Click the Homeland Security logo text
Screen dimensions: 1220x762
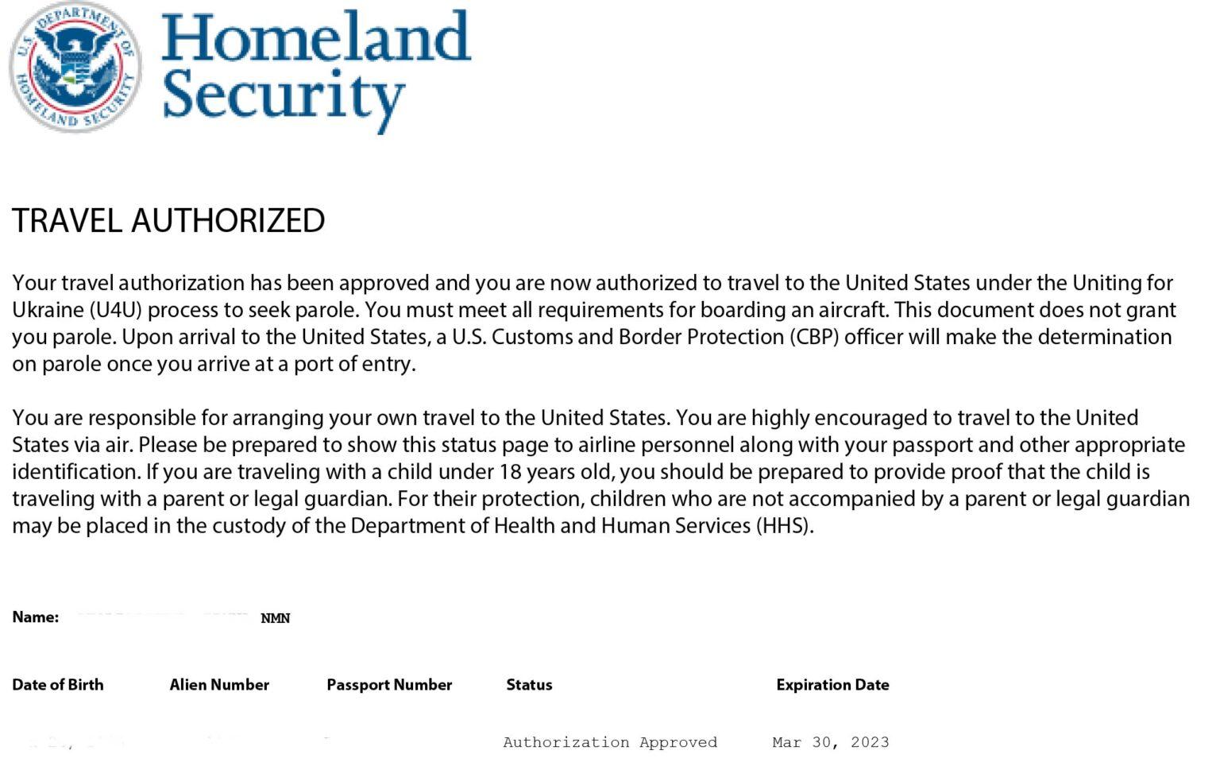tap(316, 71)
